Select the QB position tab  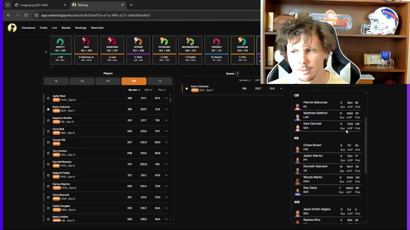[x=82, y=81]
